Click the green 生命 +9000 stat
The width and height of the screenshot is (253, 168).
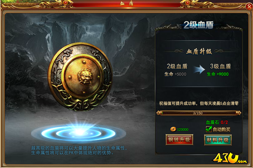tap(218, 74)
